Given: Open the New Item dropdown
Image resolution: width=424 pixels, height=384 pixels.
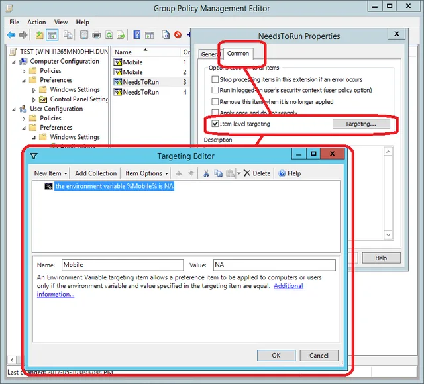Looking at the screenshot, I should point(50,173).
